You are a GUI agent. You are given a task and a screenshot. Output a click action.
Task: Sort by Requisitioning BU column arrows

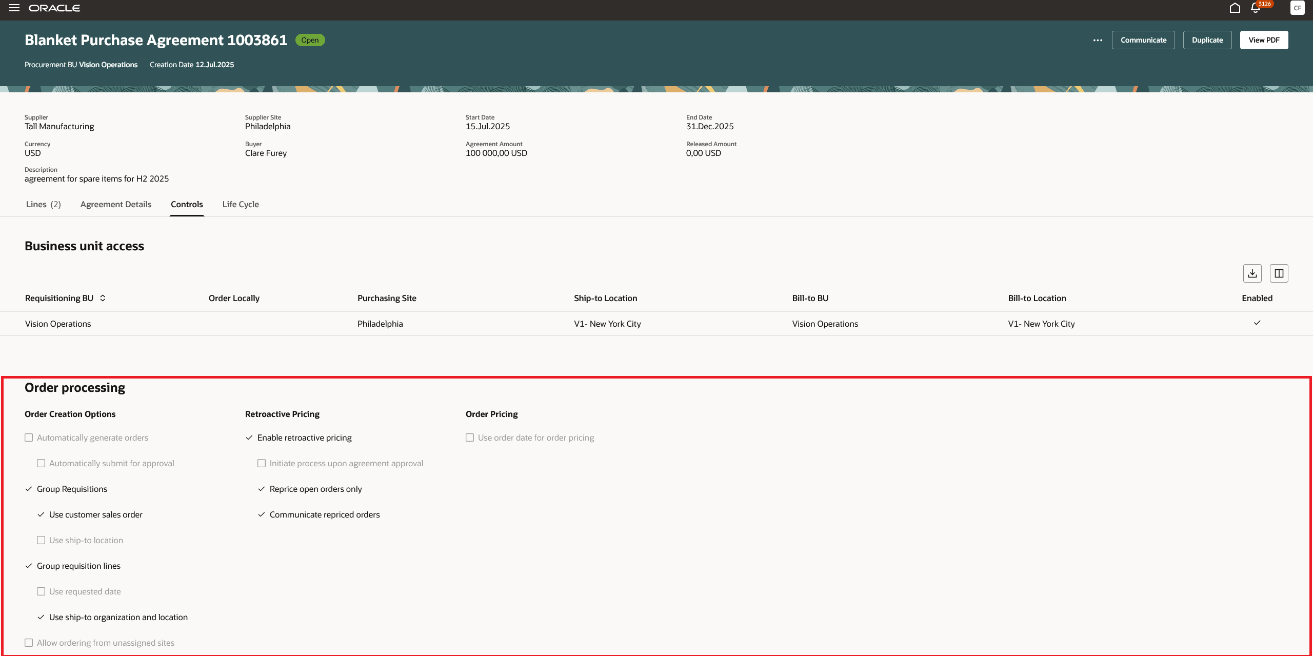tap(103, 298)
